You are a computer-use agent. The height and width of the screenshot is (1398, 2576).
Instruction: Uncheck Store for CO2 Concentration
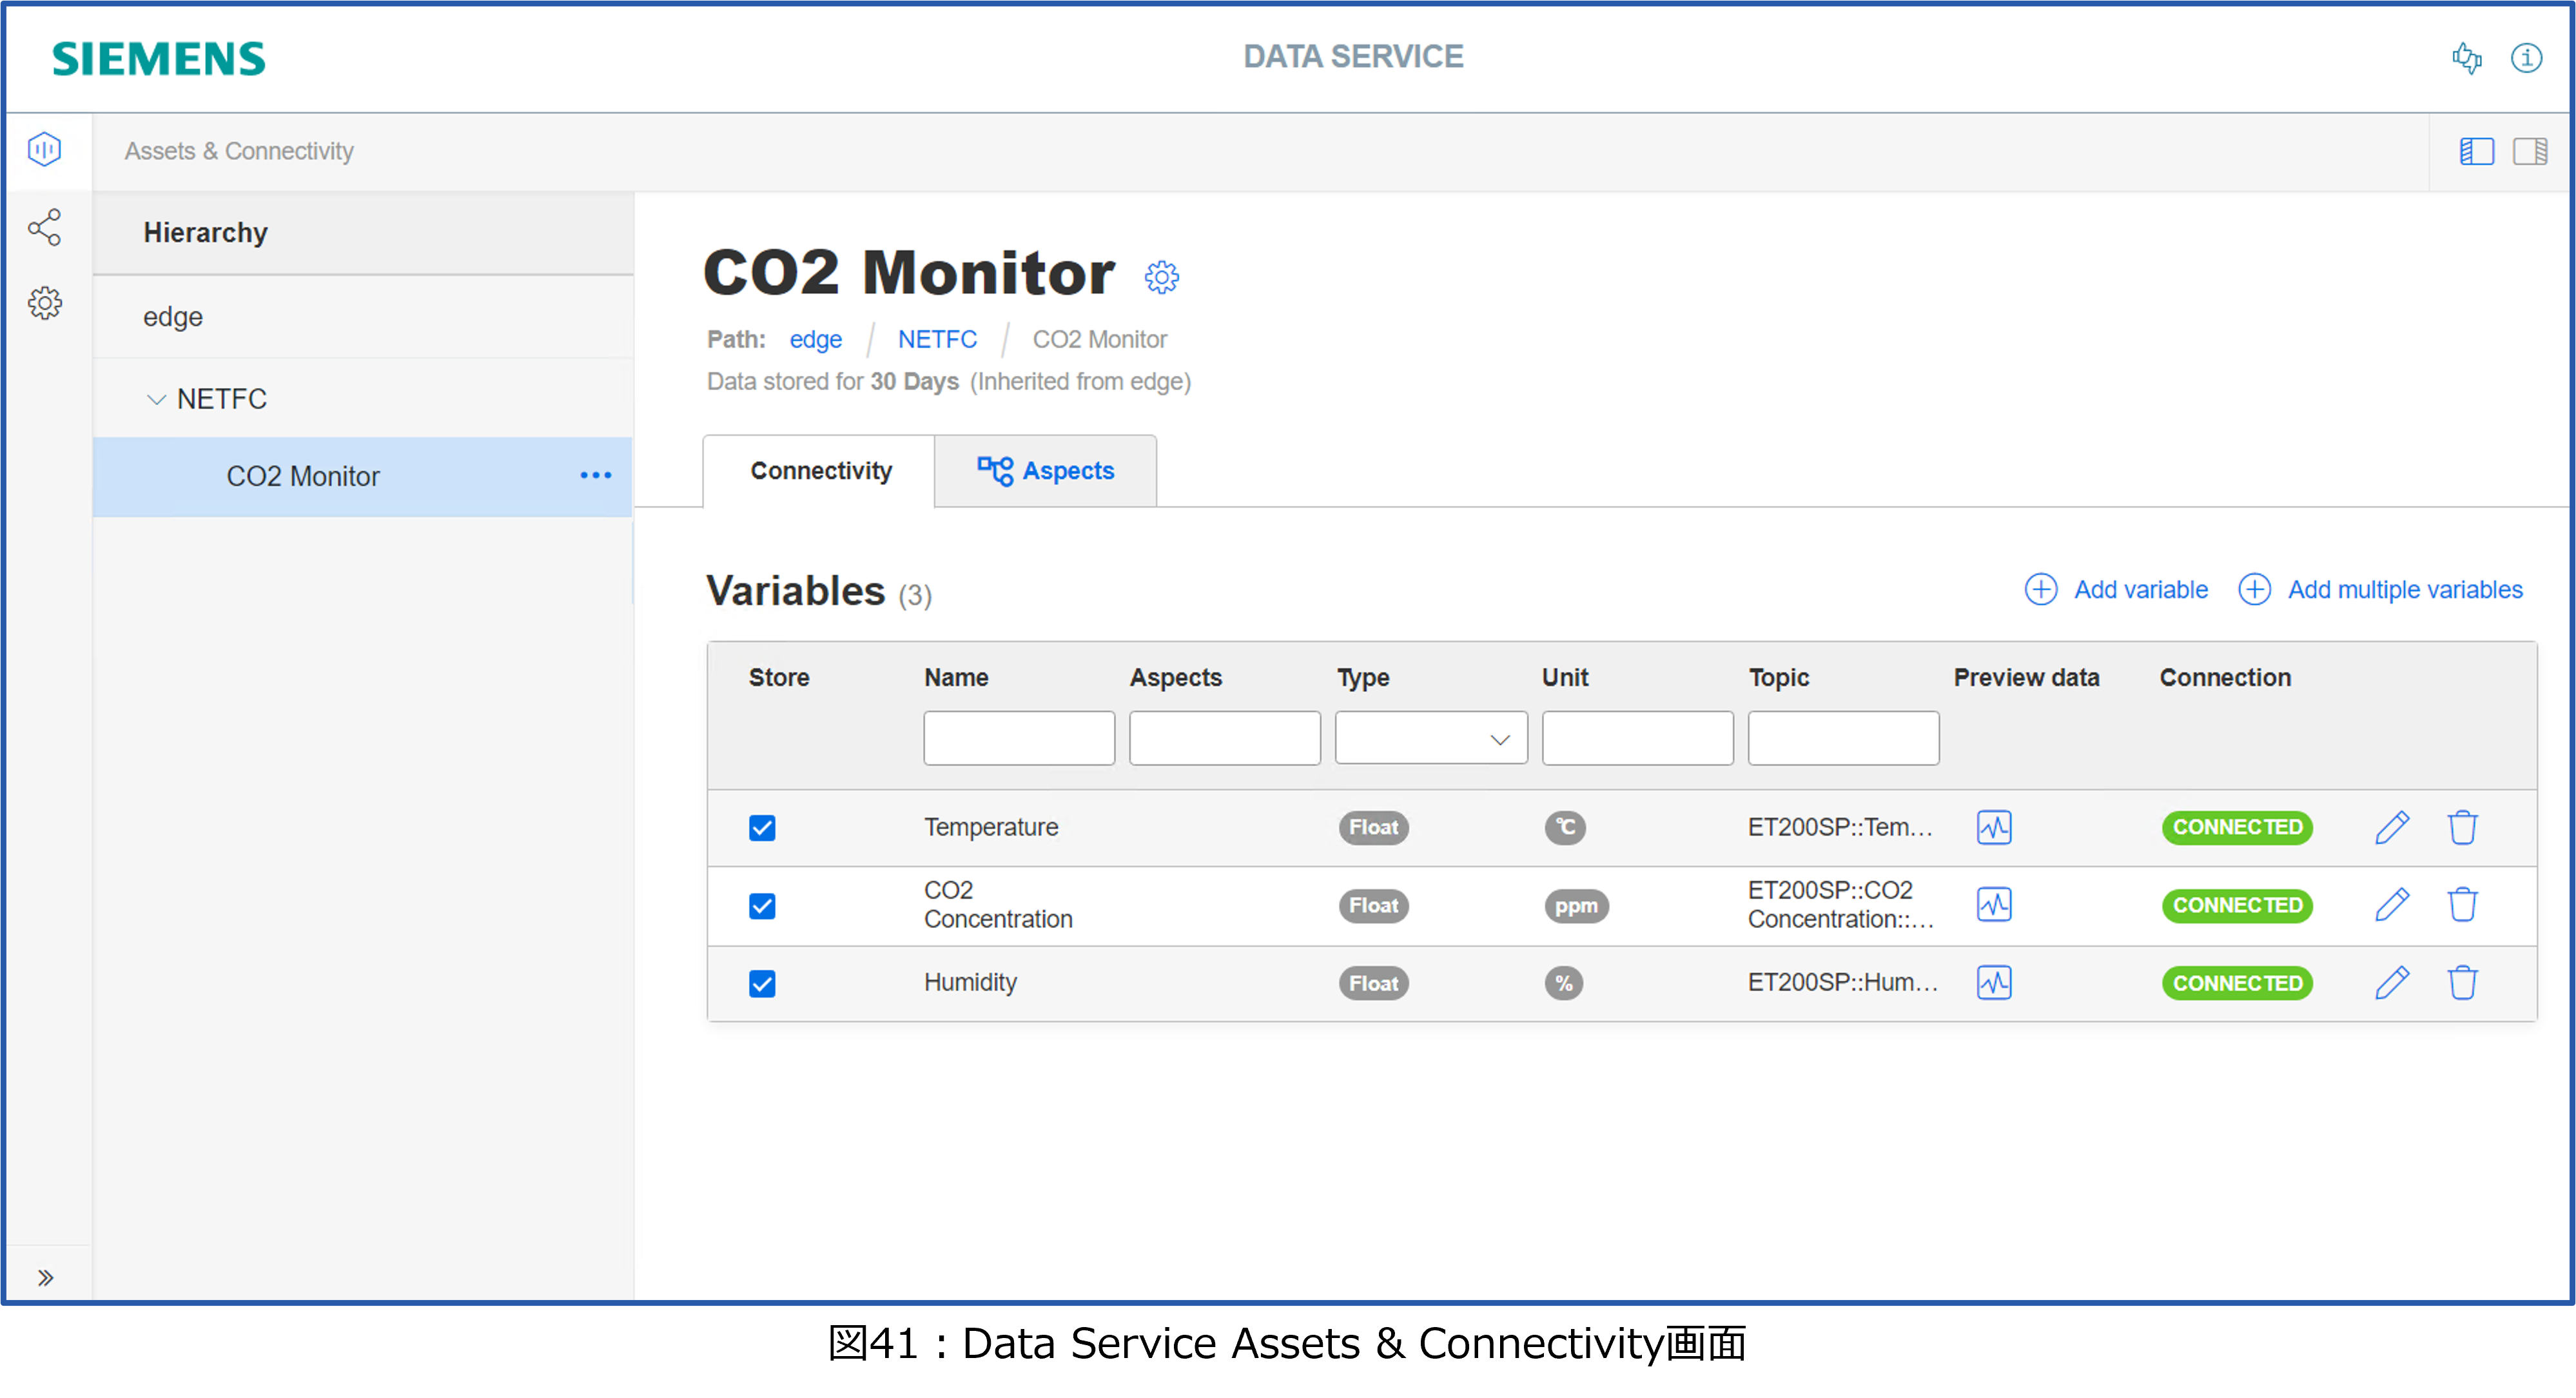click(x=762, y=906)
